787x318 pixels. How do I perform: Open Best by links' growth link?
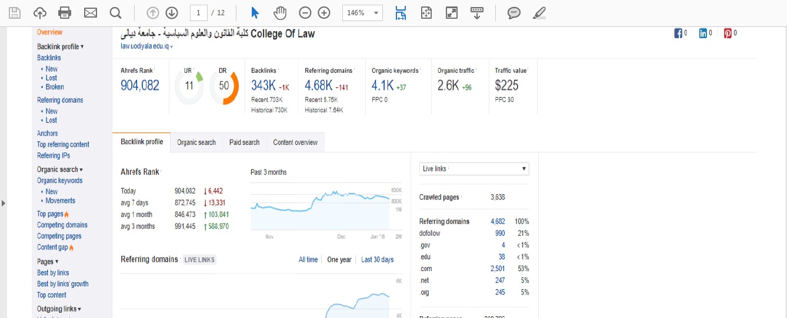(x=63, y=284)
